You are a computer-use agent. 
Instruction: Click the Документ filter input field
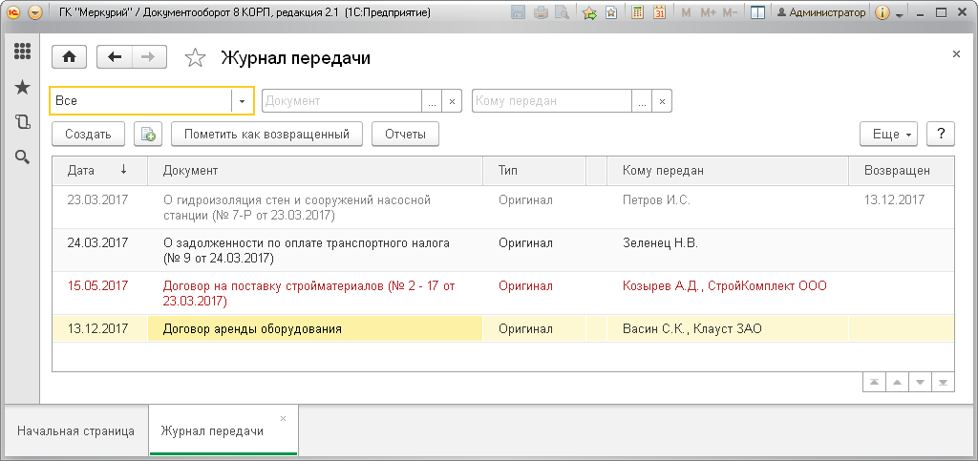(x=342, y=101)
